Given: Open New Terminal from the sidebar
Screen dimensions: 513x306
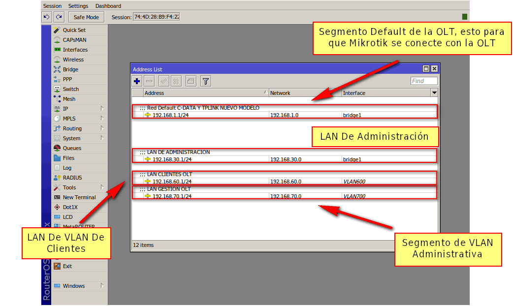Looking at the screenshot, I should pos(79,197).
